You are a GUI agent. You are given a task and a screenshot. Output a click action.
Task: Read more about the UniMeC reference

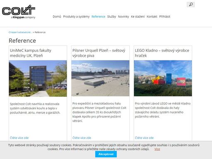(19, 138)
